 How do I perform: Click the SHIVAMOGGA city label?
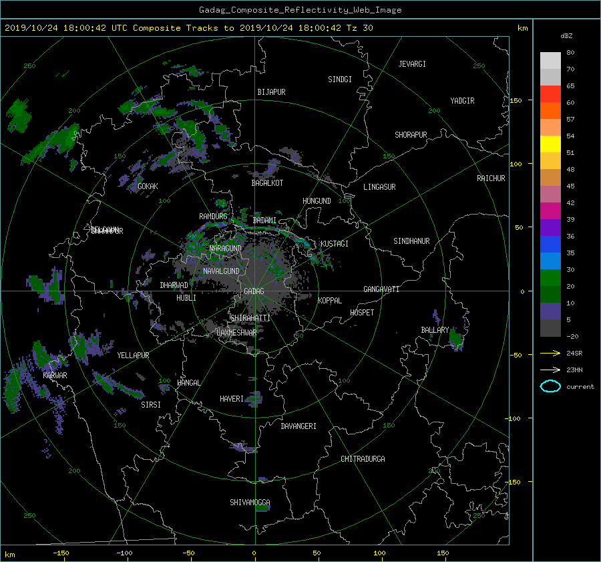(x=250, y=502)
